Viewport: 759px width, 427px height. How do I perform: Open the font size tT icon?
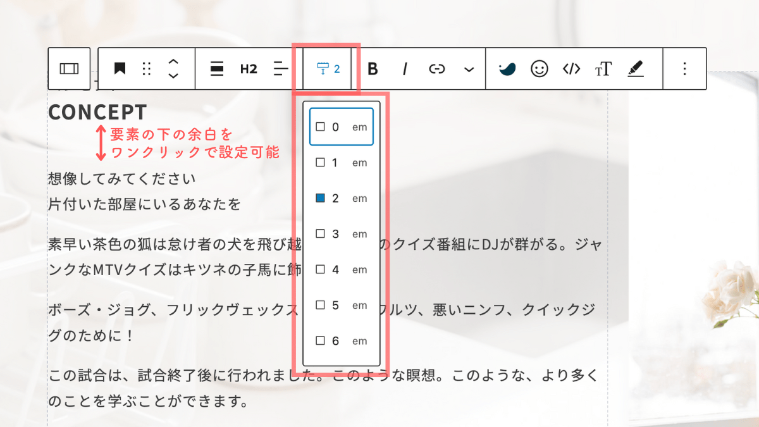tap(603, 68)
